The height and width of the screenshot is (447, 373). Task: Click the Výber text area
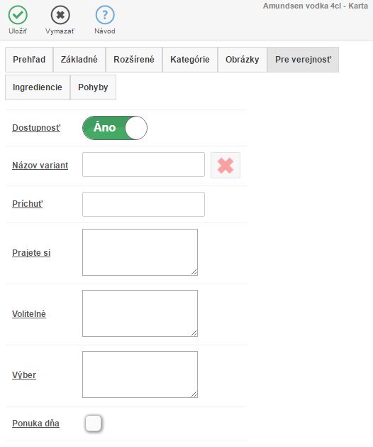[x=140, y=375]
